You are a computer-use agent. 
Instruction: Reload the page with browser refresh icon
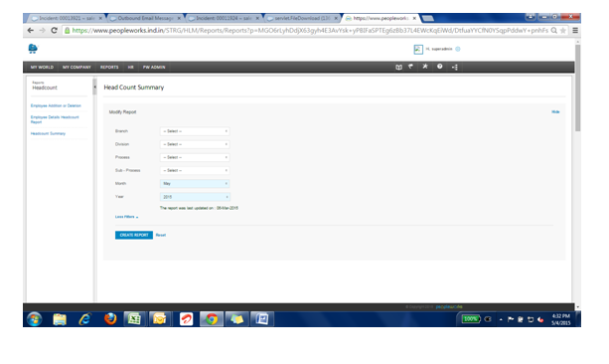54,30
